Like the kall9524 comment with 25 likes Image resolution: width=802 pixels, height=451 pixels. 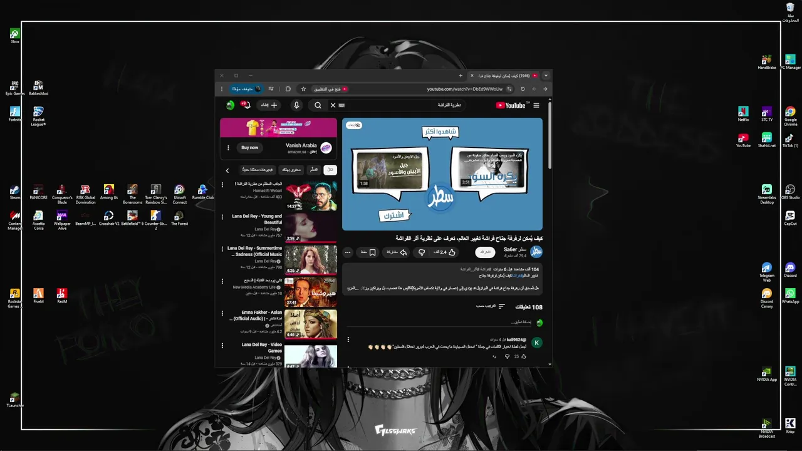point(523,356)
